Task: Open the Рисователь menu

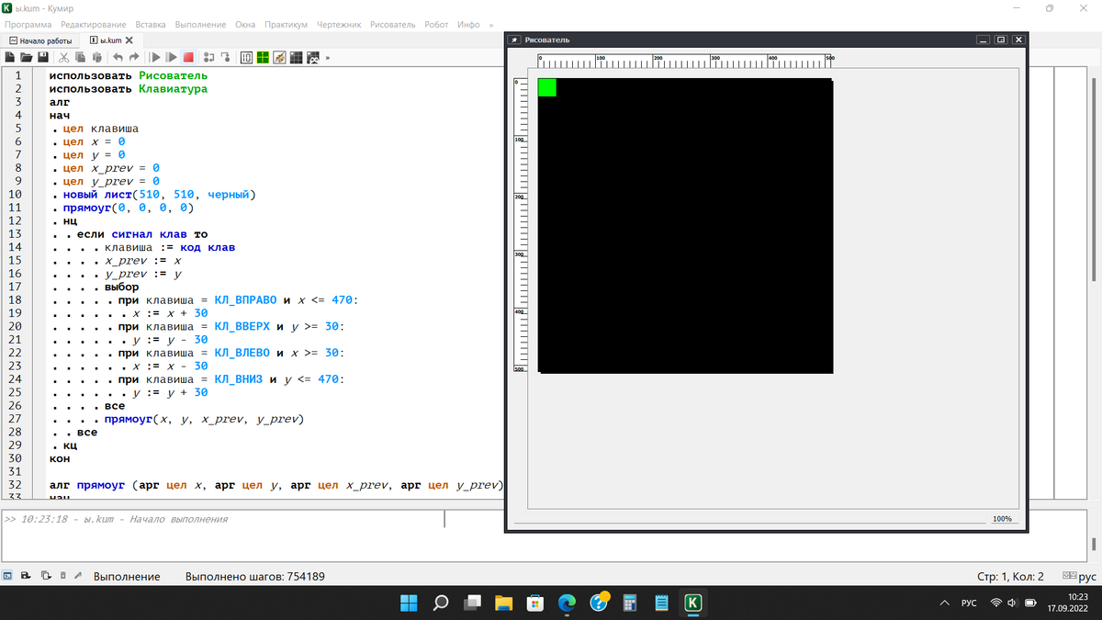Action: [x=393, y=25]
